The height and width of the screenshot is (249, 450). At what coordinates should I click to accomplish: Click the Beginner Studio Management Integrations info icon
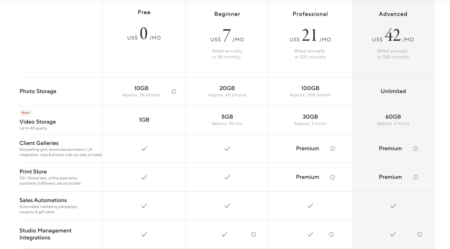tap(253, 234)
